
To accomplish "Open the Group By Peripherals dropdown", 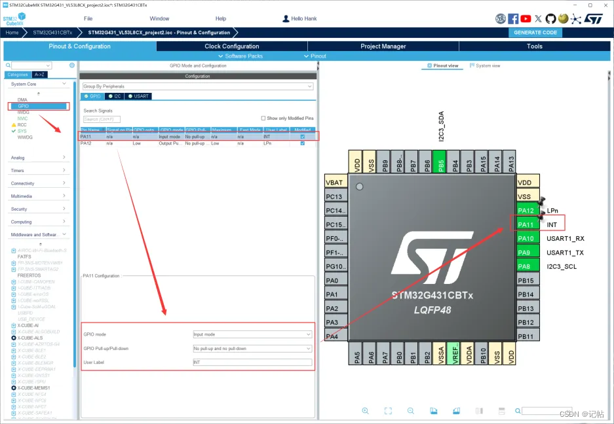I will (x=198, y=86).
